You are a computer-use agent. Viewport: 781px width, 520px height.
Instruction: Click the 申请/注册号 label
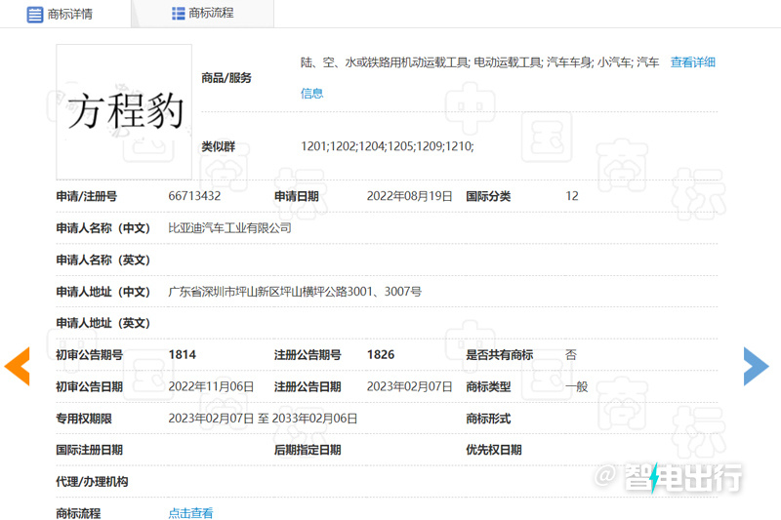tap(87, 196)
